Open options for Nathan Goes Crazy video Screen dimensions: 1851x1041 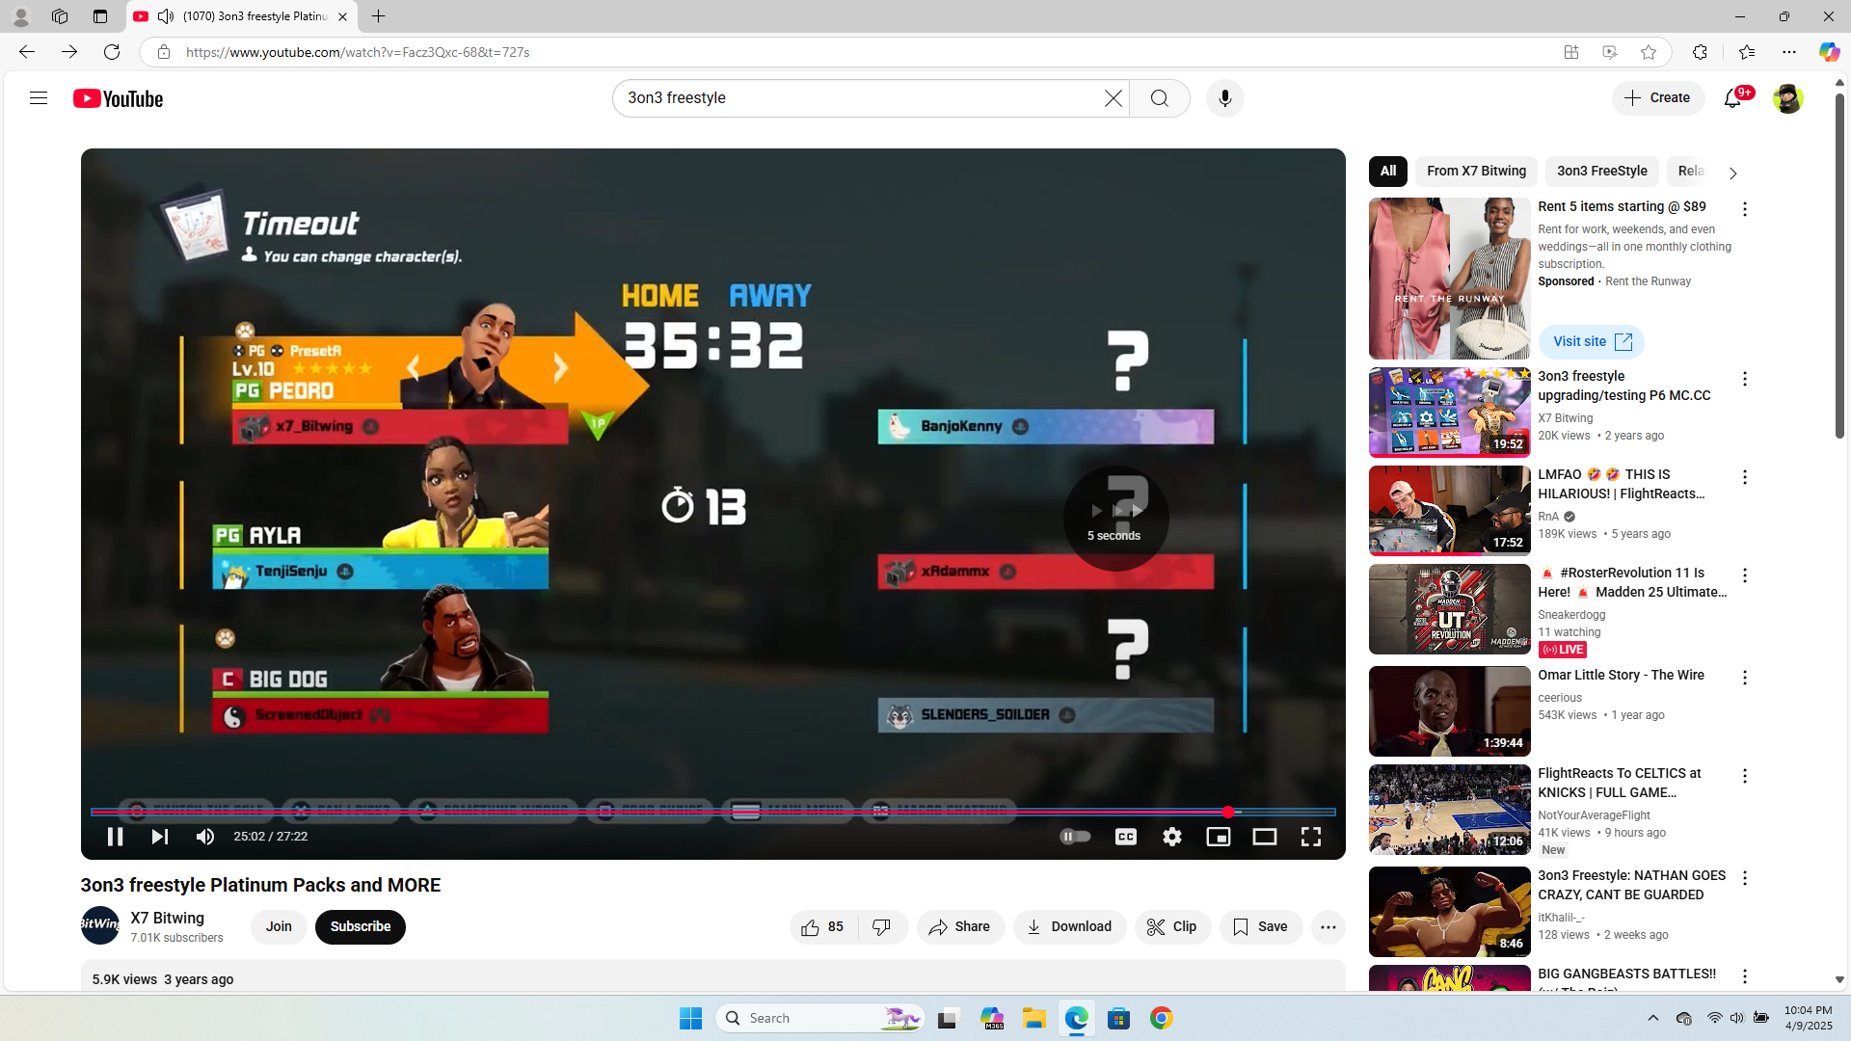click(x=1745, y=878)
